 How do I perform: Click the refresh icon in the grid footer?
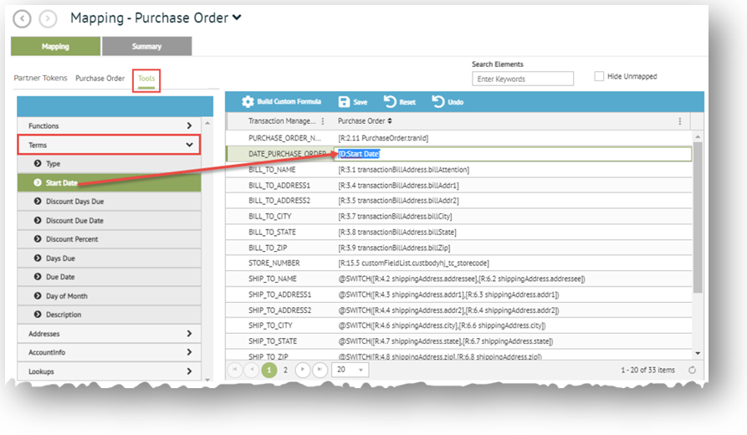click(x=692, y=370)
